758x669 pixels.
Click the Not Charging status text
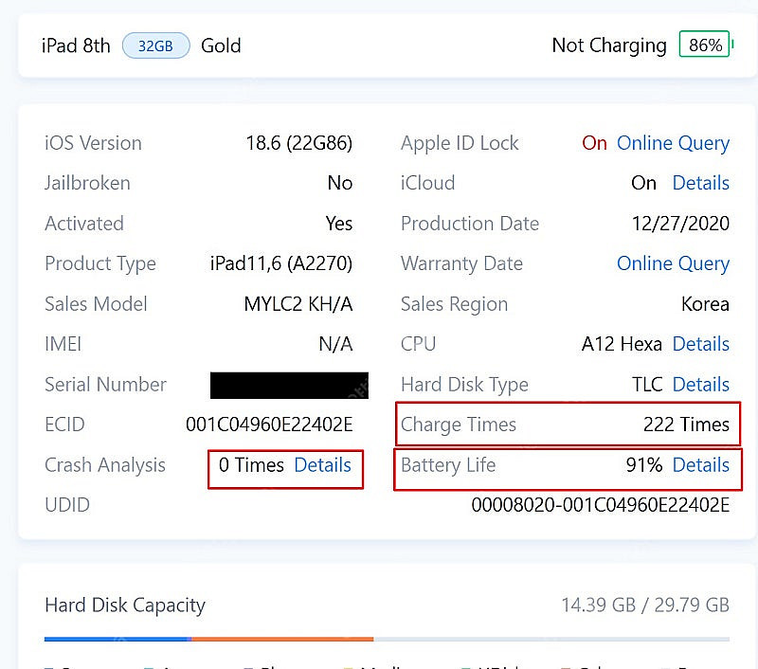(609, 45)
